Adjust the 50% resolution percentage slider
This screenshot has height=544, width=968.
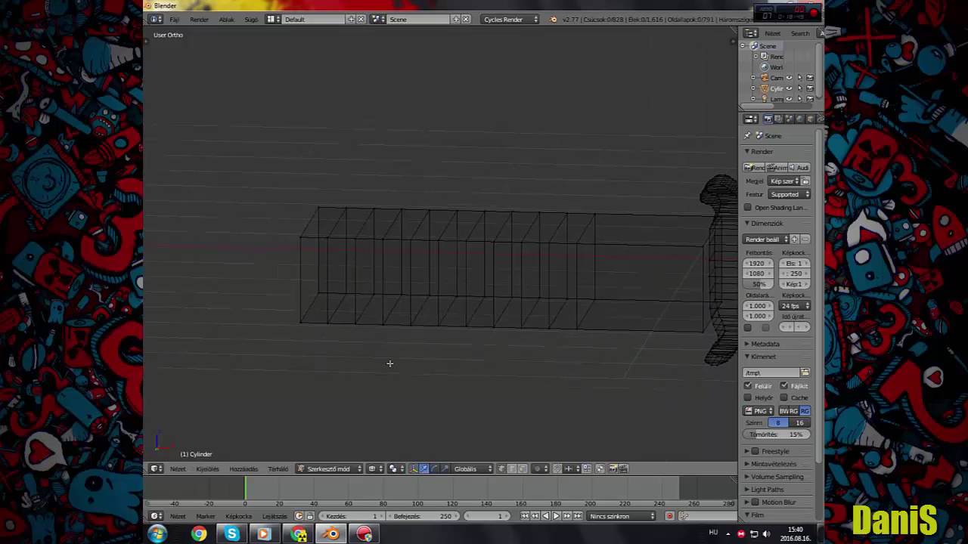pyautogui.click(x=759, y=285)
